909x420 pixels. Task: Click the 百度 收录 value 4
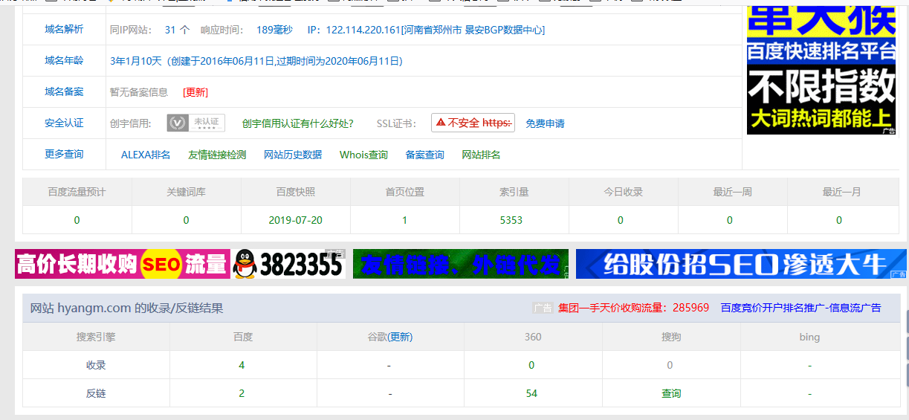pyautogui.click(x=242, y=365)
